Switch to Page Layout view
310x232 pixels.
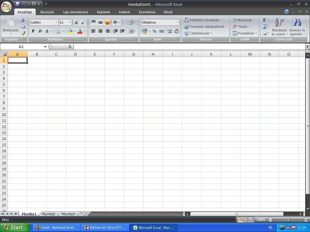pyautogui.click(x=246, y=220)
